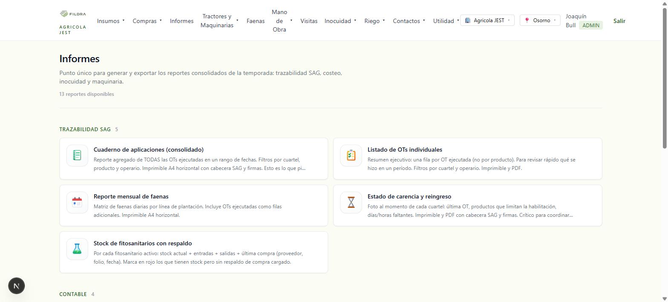Go to the Informes menu item
668x302 pixels.
coord(181,21)
